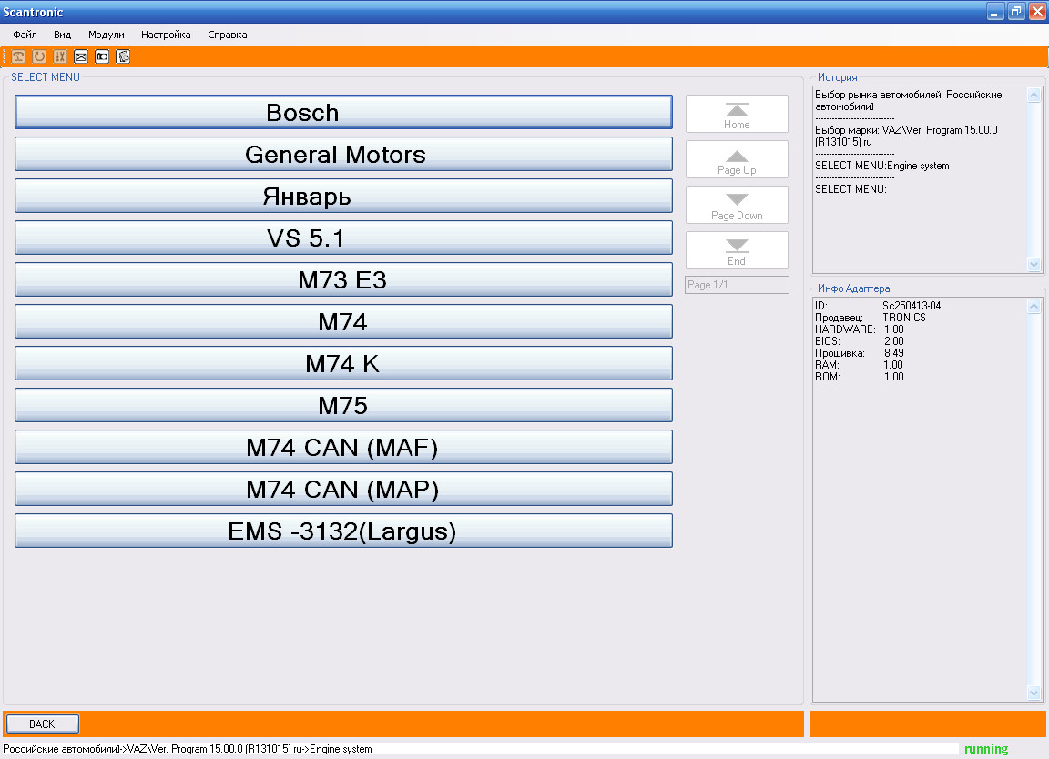The width and height of the screenshot is (1049, 759).
Task: Select M74 CAN (MAF) option
Action: pyautogui.click(x=343, y=448)
